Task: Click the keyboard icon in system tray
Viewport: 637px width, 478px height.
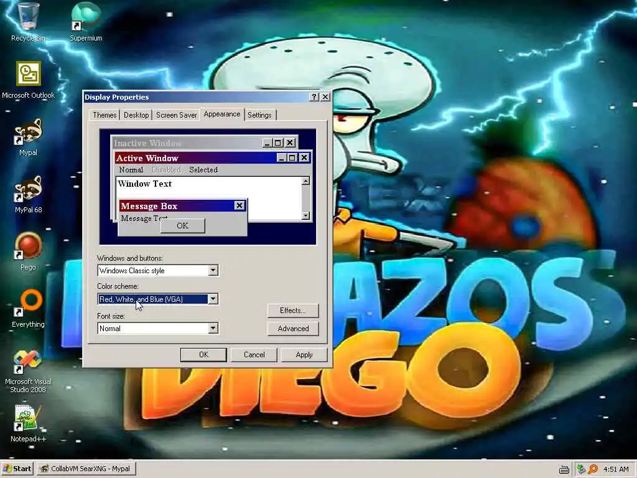Action: tap(564, 469)
